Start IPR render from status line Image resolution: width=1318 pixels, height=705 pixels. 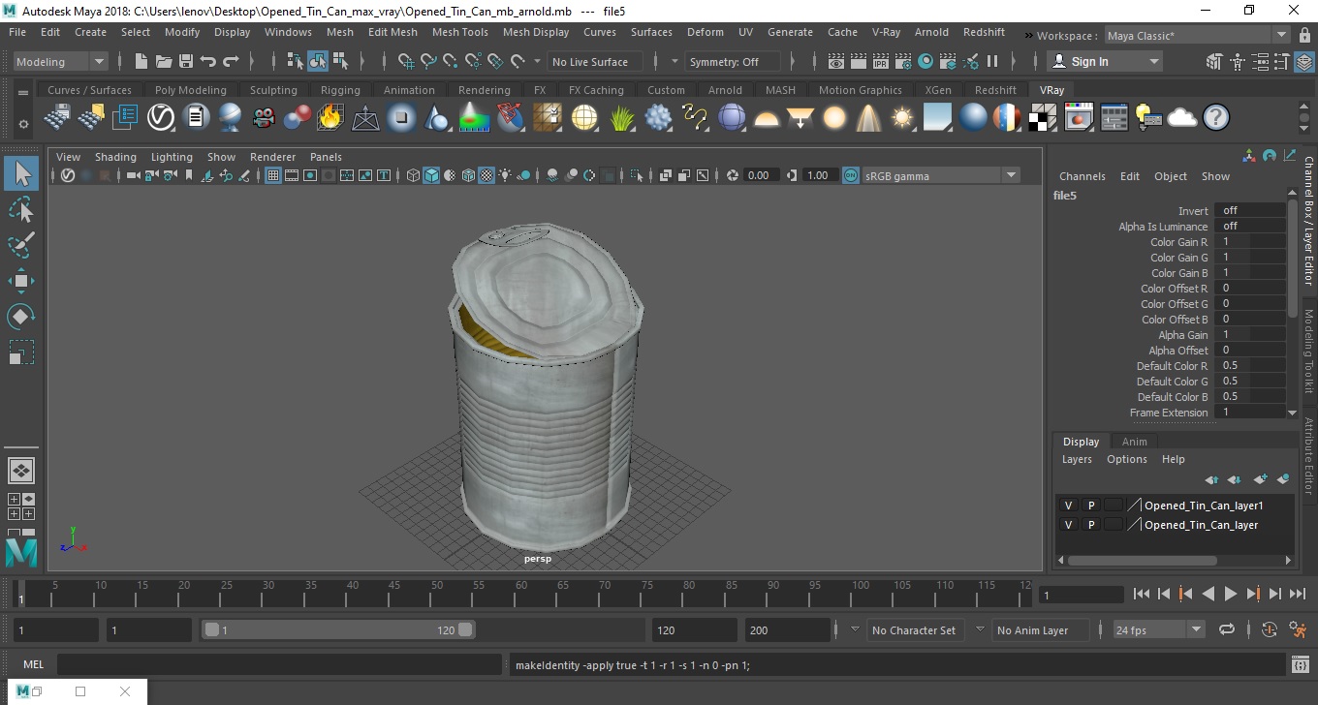(x=881, y=61)
